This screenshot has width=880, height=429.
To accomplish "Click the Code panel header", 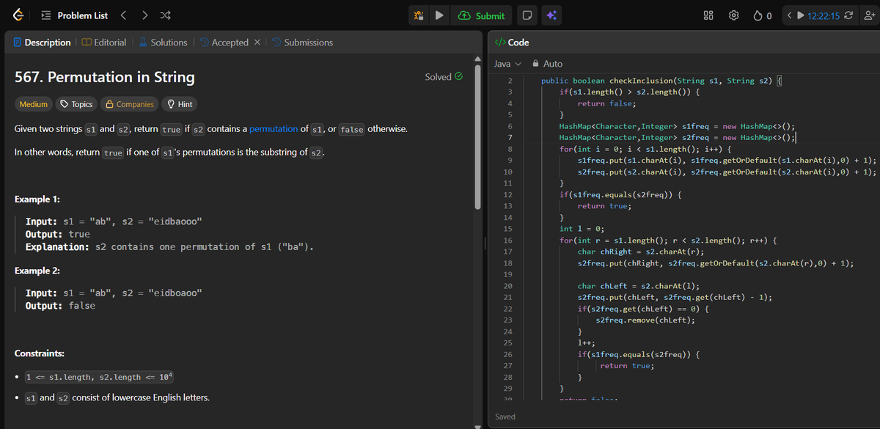I will 513,43.
